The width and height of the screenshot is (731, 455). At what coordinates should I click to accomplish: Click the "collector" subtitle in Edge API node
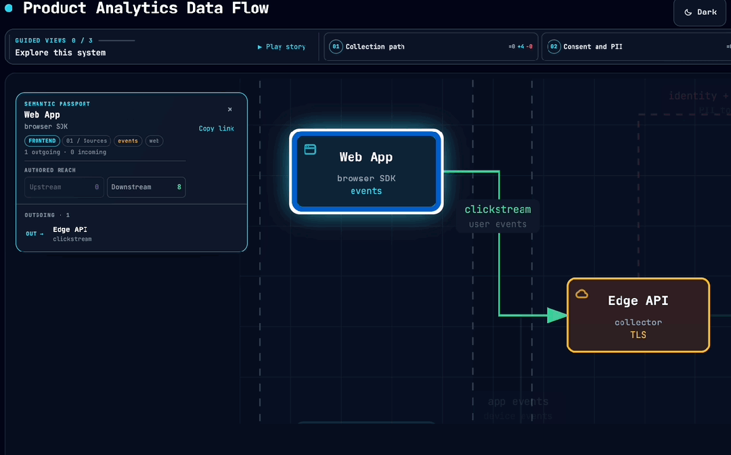pyautogui.click(x=638, y=322)
